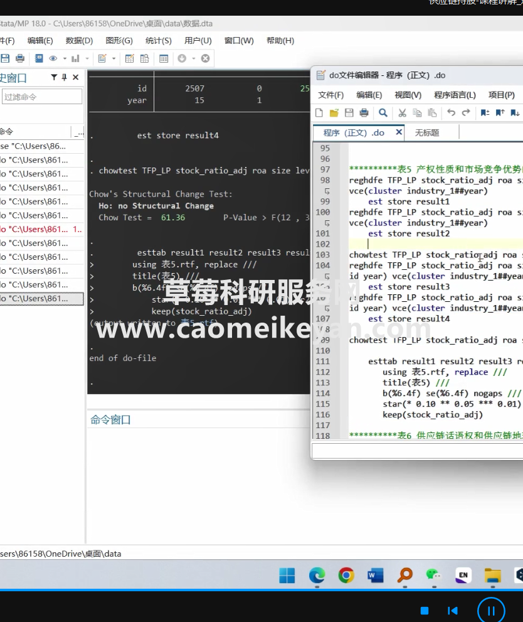Pause the video with the pause button
The width and height of the screenshot is (523, 622).
coord(491,611)
